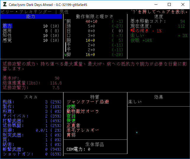Select the 筋力 strength stat
This screenshot has height=159, width=190.
click(x=7, y=26)
